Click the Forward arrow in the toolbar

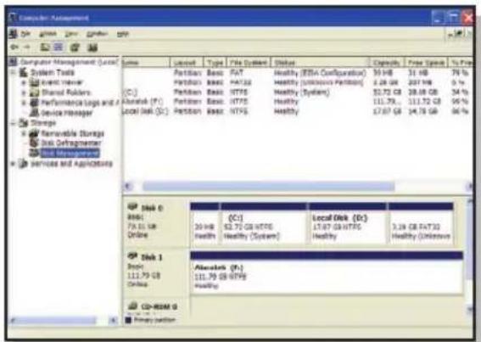[x=27, y=48]
